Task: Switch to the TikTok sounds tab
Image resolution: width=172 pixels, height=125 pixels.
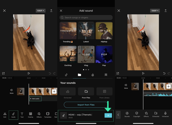Action: click(66, 75)
